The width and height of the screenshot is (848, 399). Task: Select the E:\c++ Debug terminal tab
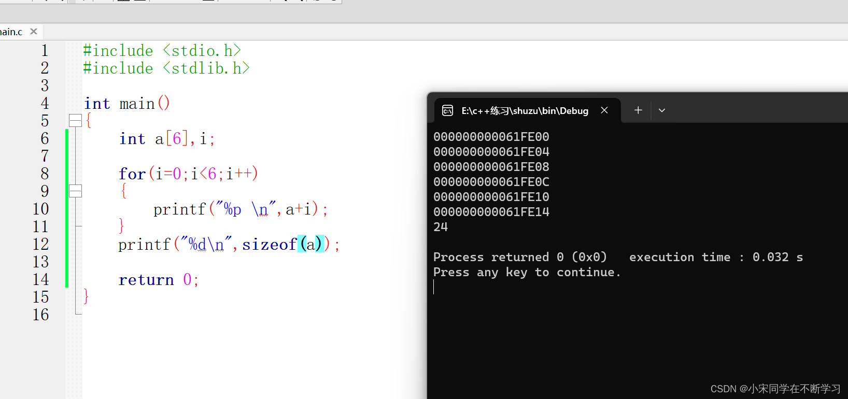tap(527, 110)
